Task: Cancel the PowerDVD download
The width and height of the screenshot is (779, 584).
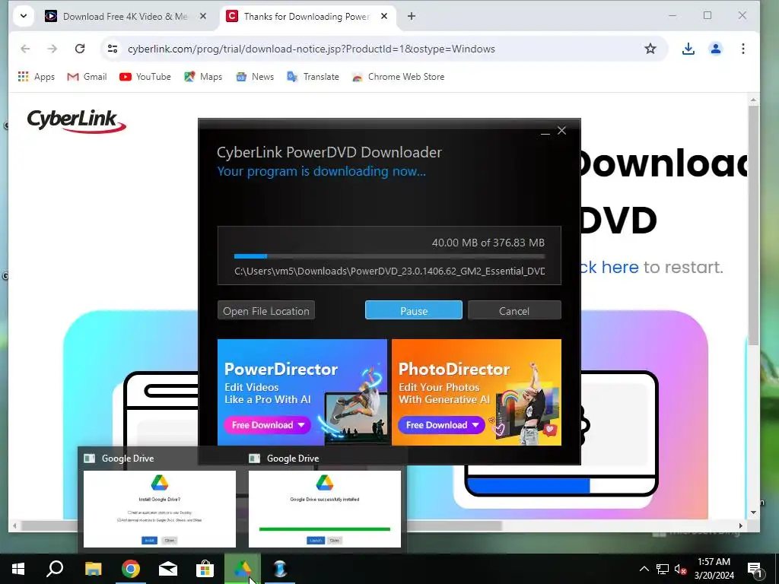Action: pos(514,311)
